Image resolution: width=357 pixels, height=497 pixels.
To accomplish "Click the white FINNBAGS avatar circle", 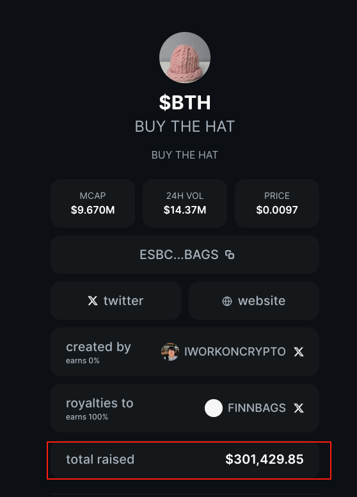I will [214, 408].
